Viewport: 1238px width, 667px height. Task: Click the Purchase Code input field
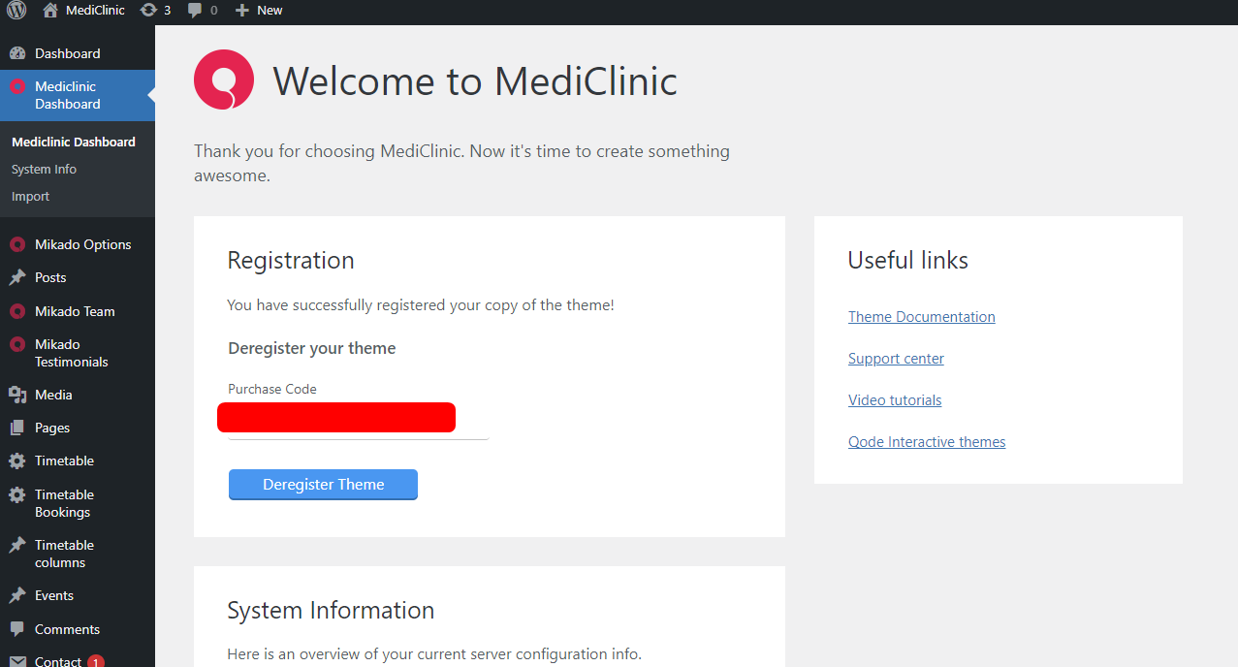[359, 421]
